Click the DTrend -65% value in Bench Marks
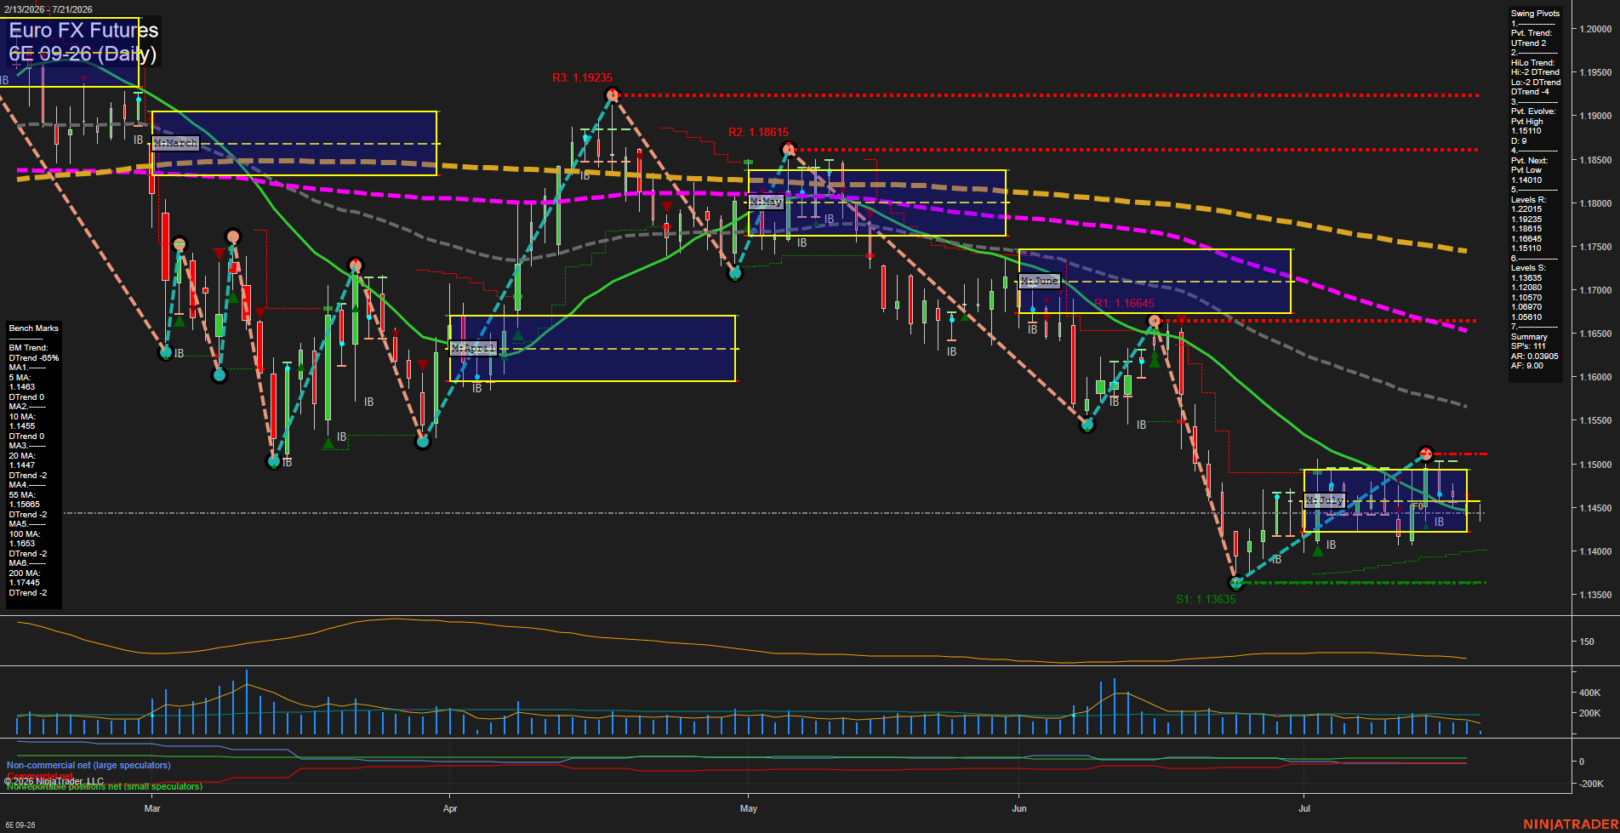Screen dimensions: 1620x833 (x=34, y=358)
